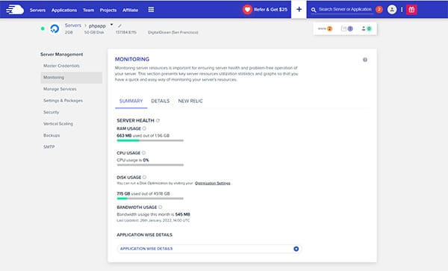Click the red gift icon
The image size is (448, 271).
(411, 10)
